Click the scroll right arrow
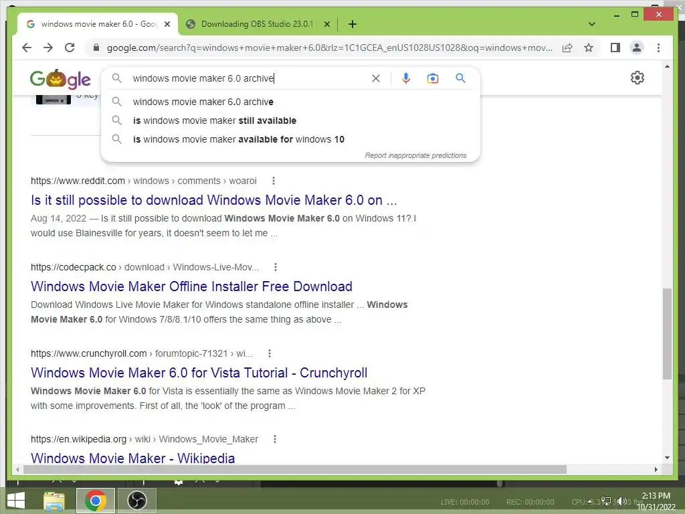 (656, 469)
